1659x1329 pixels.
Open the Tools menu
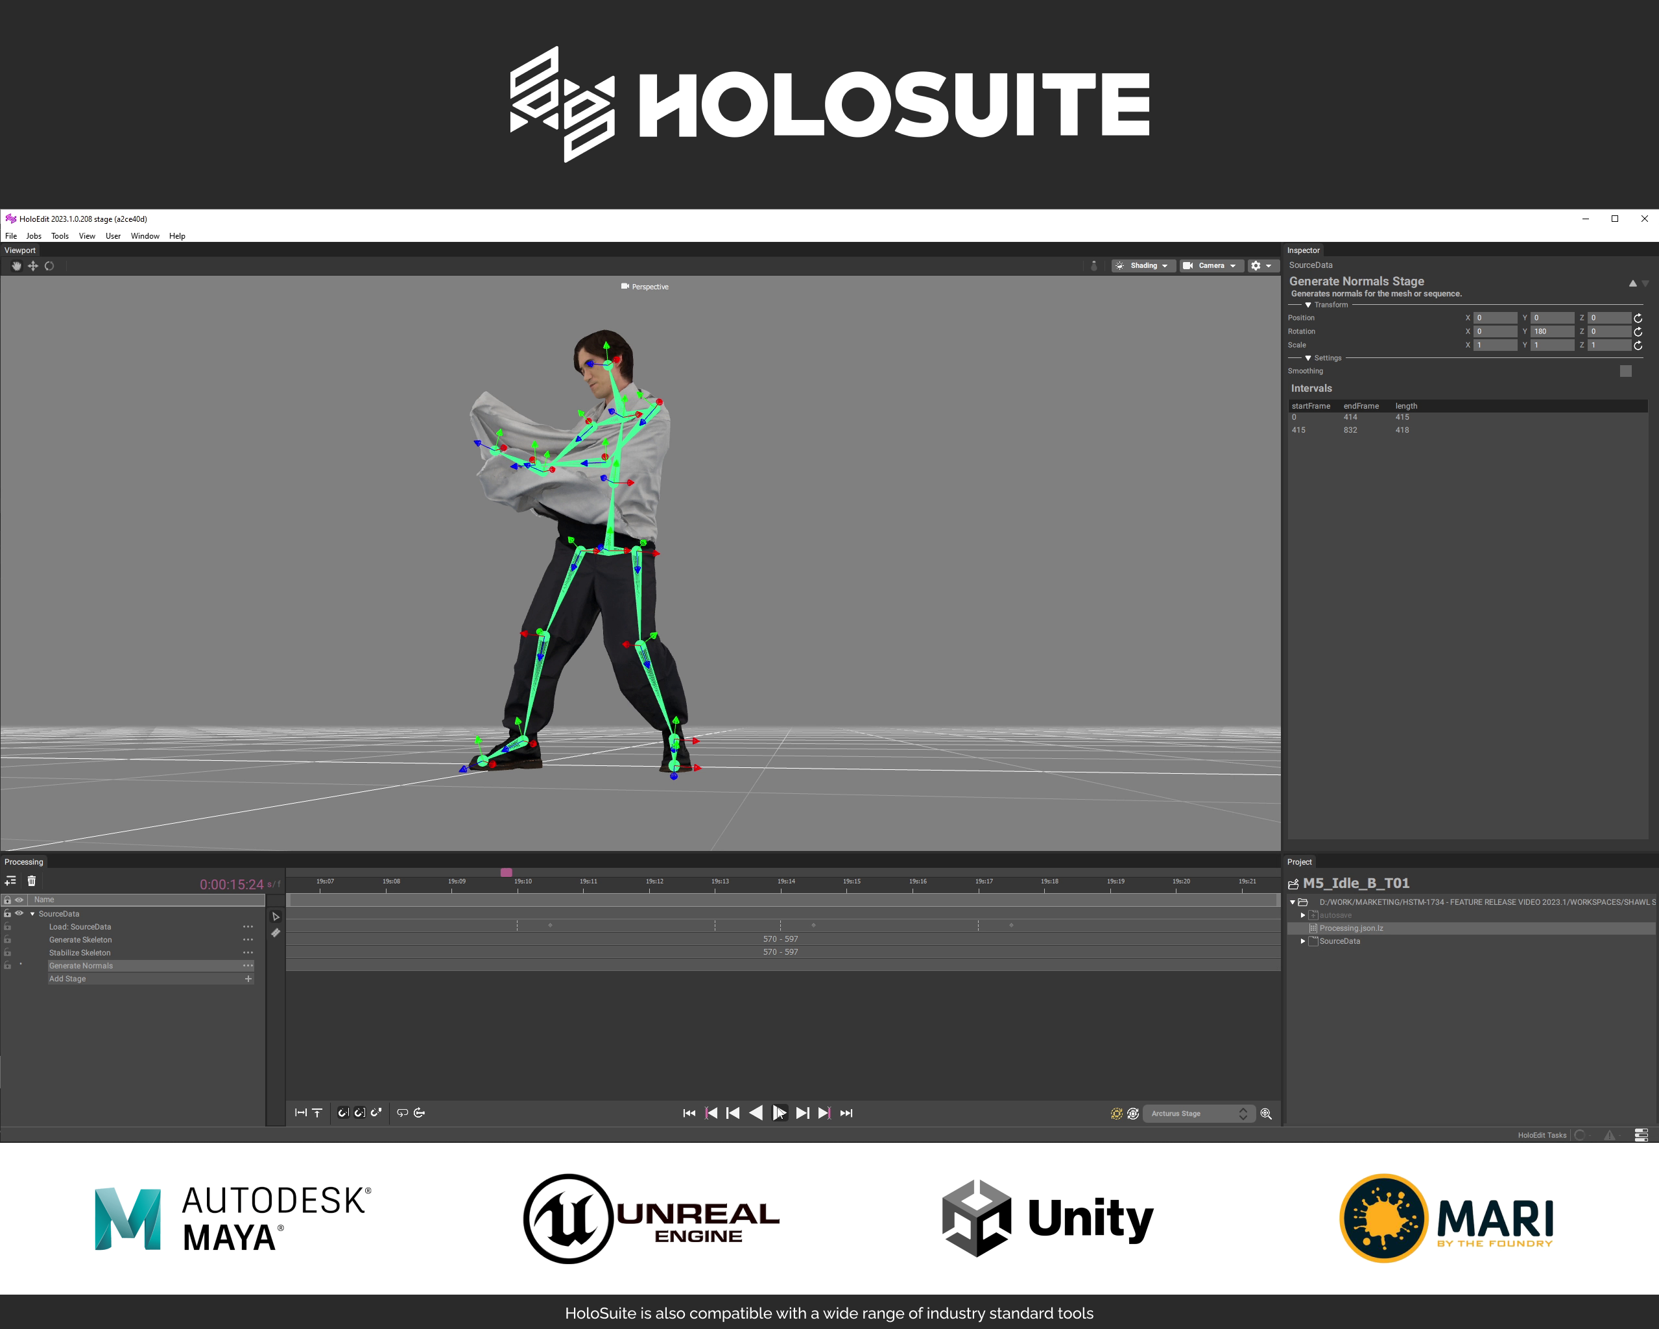pos(60,236)
